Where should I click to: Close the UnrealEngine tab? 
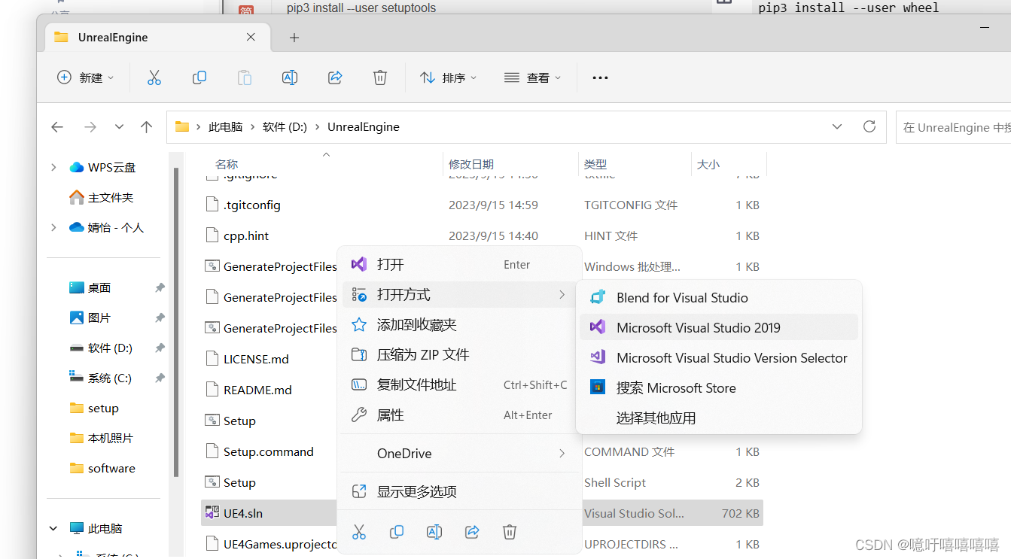tap(251, 37)
